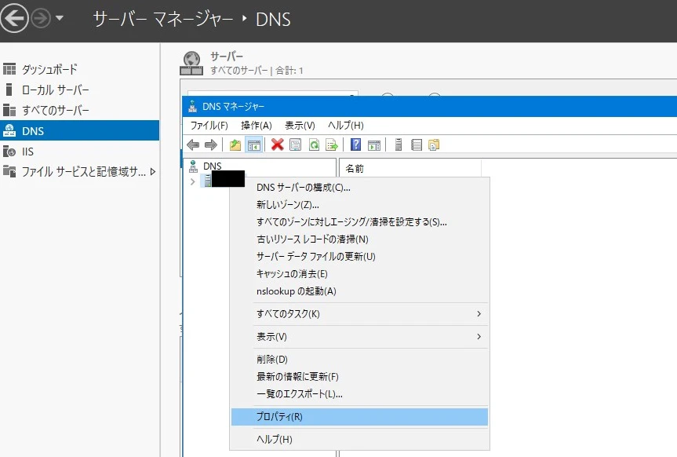Open the 表示(V) menu in the menu bar
The height and width of the screenshot is (457, 677).
click(300, 126)
